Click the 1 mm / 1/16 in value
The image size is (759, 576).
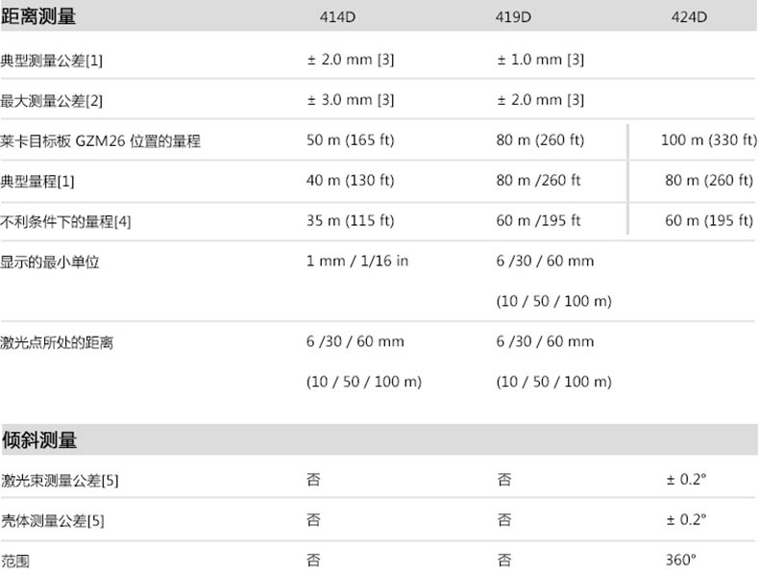click(357, 261)
